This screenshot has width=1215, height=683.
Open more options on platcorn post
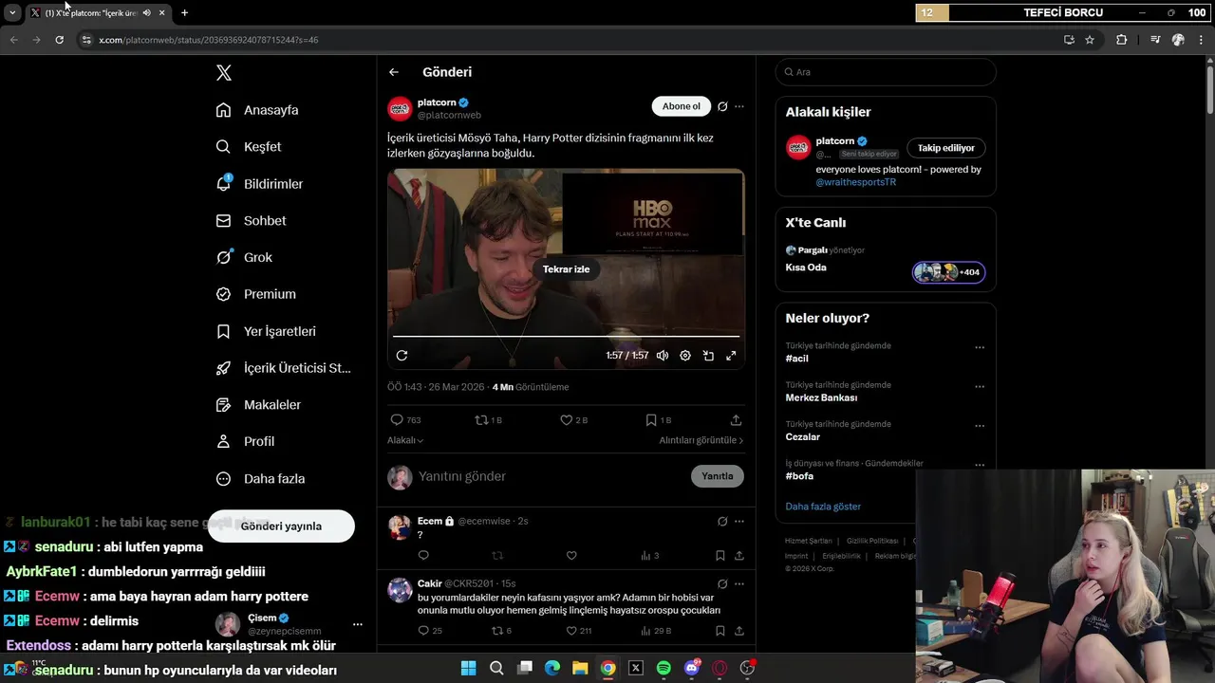(739, 106)
